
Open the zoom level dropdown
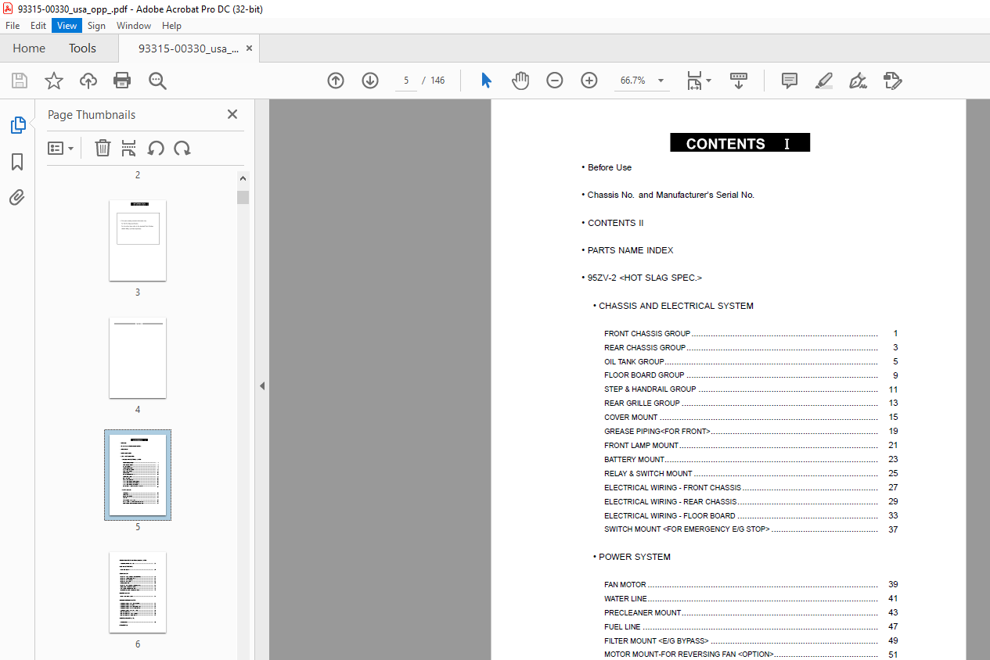[x=661, y=81]
